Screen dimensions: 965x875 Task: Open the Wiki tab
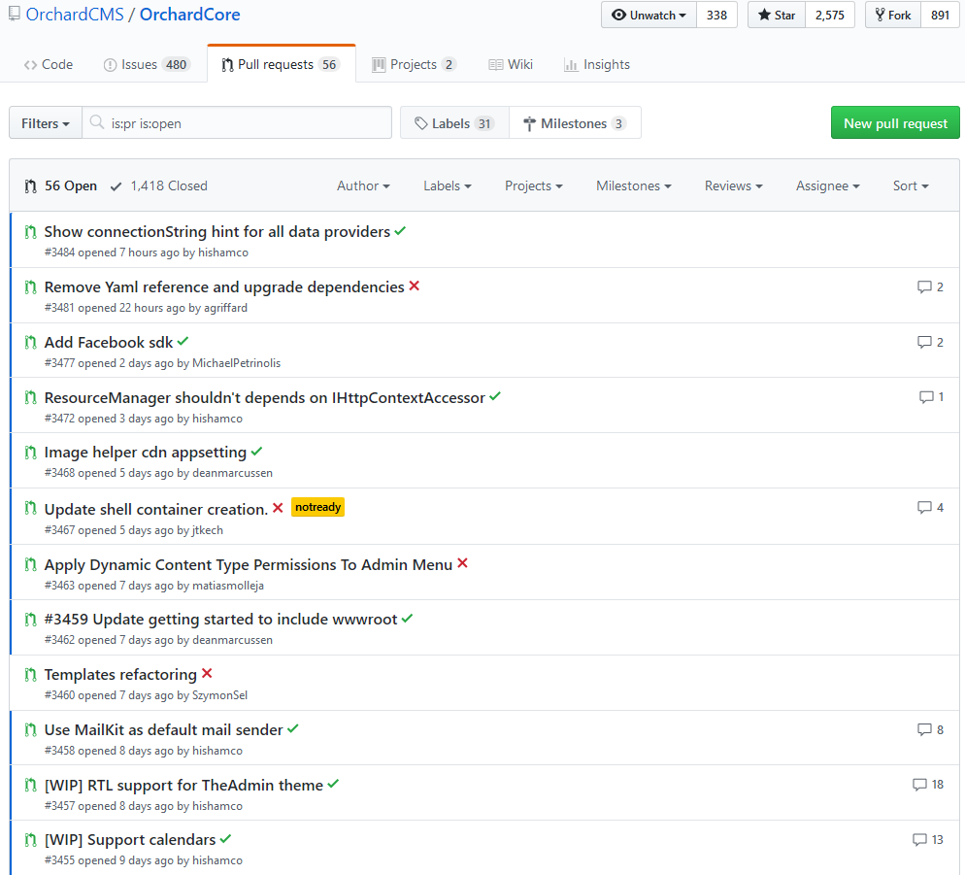click(x=511, y=64)
